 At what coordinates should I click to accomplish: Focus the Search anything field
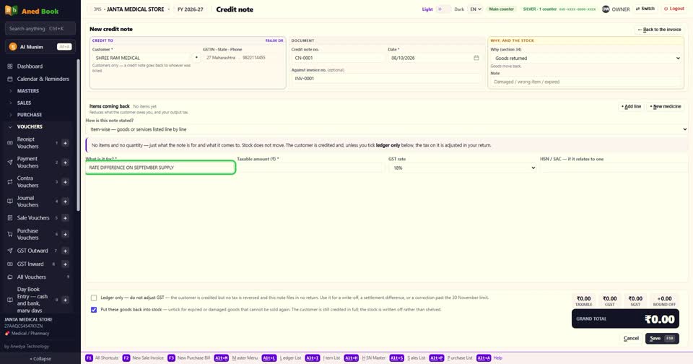[x=40, y=28]
